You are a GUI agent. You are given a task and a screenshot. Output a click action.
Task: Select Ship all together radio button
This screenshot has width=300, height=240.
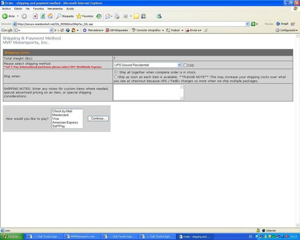[x=116, y=72]
